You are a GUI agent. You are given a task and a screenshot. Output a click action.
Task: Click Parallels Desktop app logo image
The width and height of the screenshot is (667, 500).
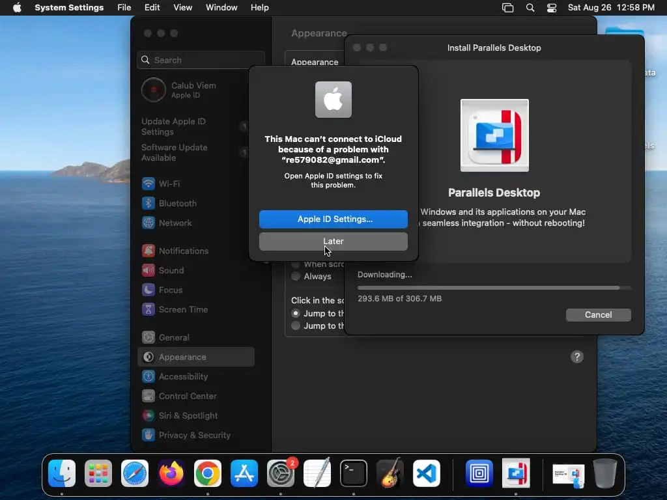494,135
